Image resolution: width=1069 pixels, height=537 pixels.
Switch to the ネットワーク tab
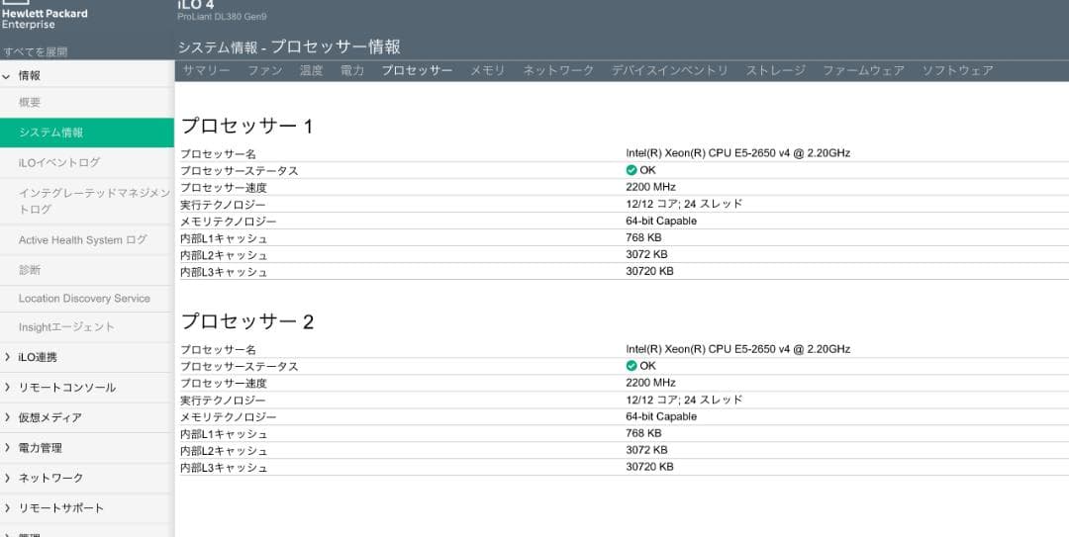coord(558,70)
